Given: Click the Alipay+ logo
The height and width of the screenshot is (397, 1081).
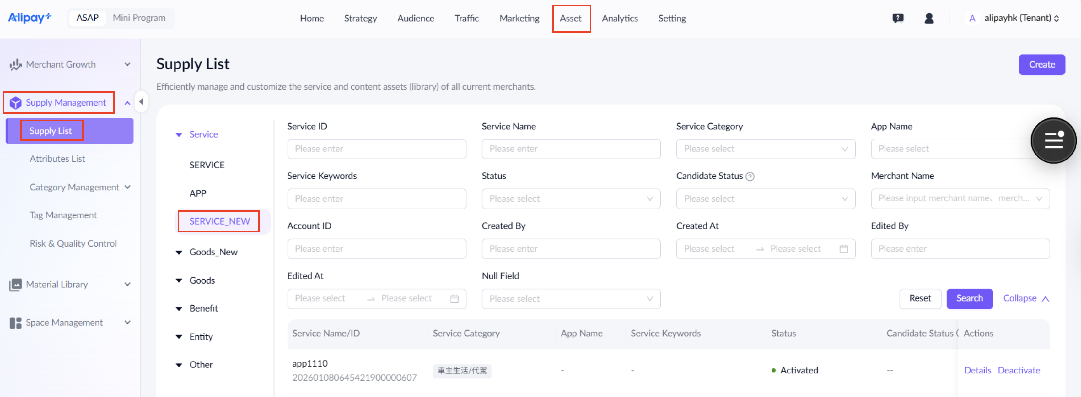Looking at the screenshot, I should 30,18.
